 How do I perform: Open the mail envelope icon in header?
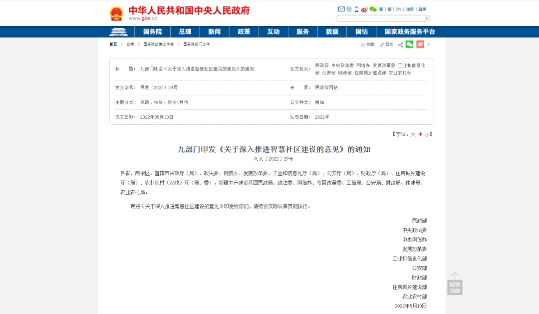tap(341, 9)
